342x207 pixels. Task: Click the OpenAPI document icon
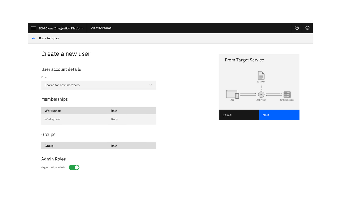click(261, 76)
